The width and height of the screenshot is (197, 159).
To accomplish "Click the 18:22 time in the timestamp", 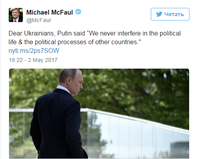I will pyautogui.click(x=16, y=60).
